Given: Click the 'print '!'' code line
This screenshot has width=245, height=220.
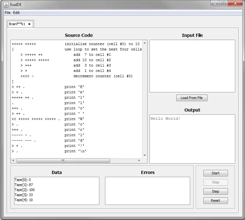Looking at the screenshot, I should coord(74,146).
